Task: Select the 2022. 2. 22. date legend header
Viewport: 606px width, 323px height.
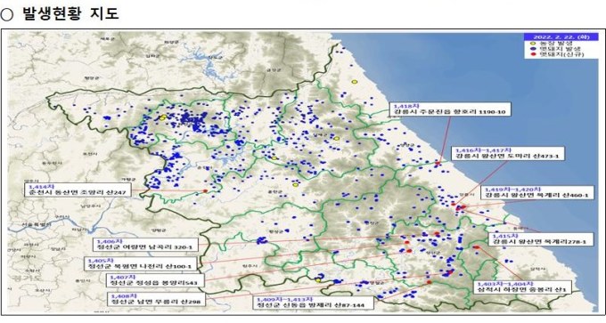Action: (x=561, y=37)
